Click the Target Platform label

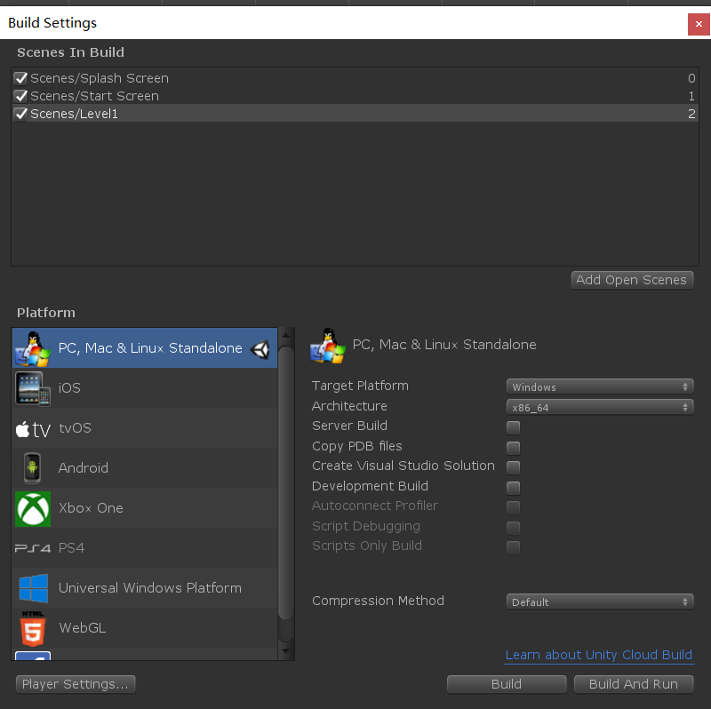(x=360, y=386)
